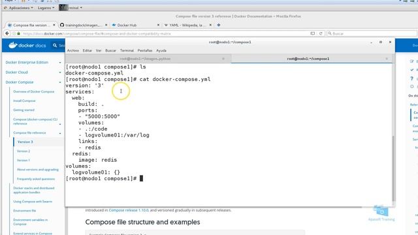
Task: Close the trainingdock GitHub tab
Action: [106, 25]
